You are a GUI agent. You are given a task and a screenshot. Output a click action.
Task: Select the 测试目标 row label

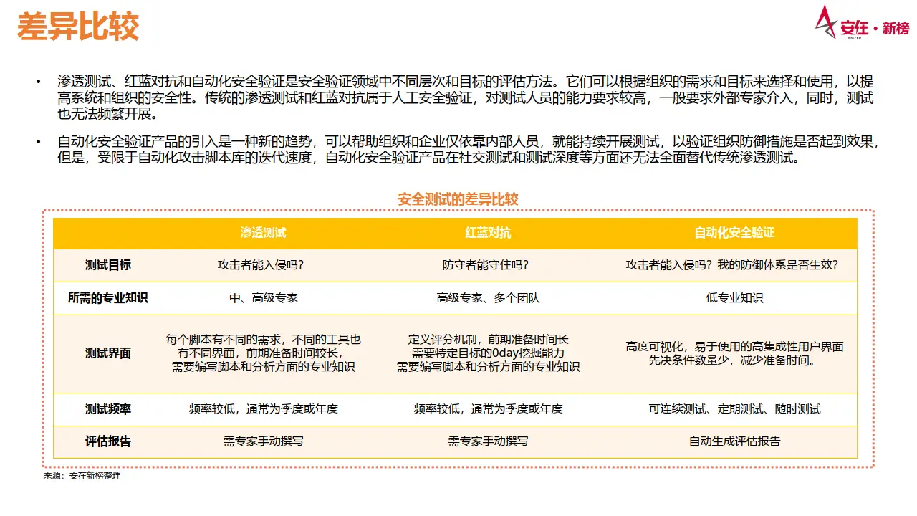[108, 265]
